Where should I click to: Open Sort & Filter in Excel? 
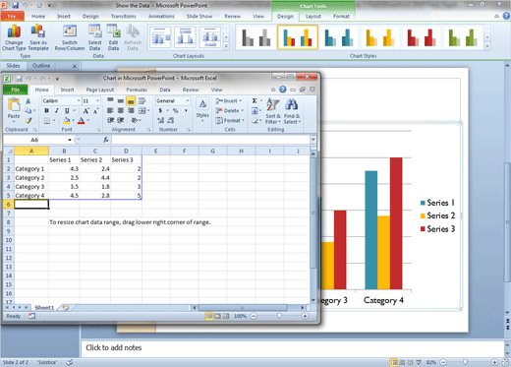273,111
